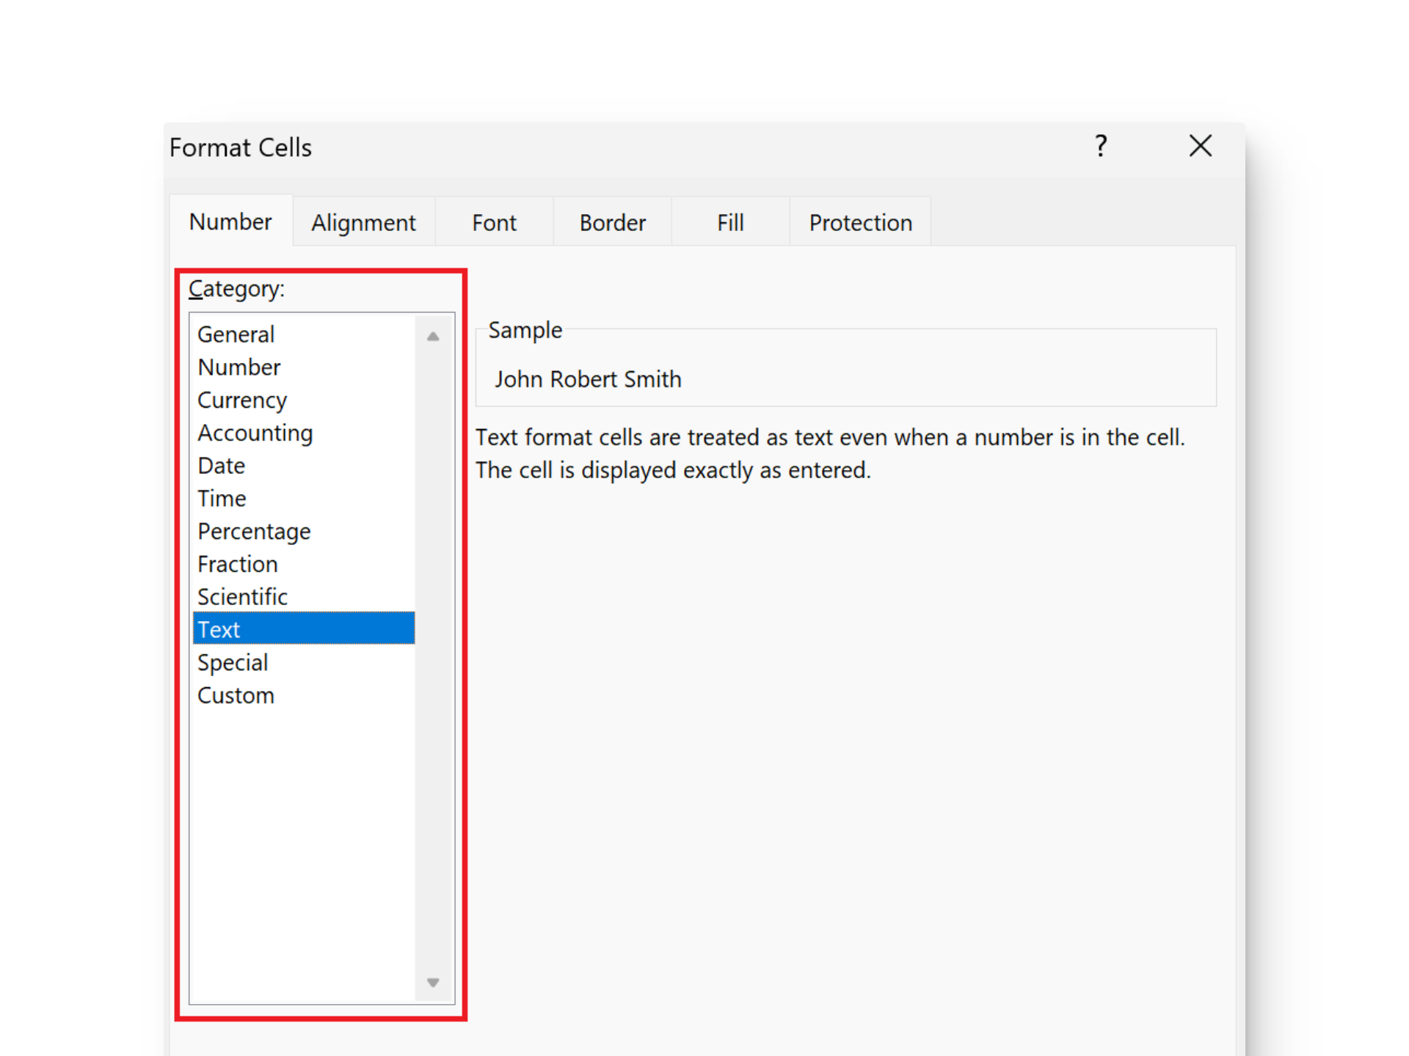Click the help icon button
1409x1056 pixels.
pyautogui.click(x=1101, y=144)
